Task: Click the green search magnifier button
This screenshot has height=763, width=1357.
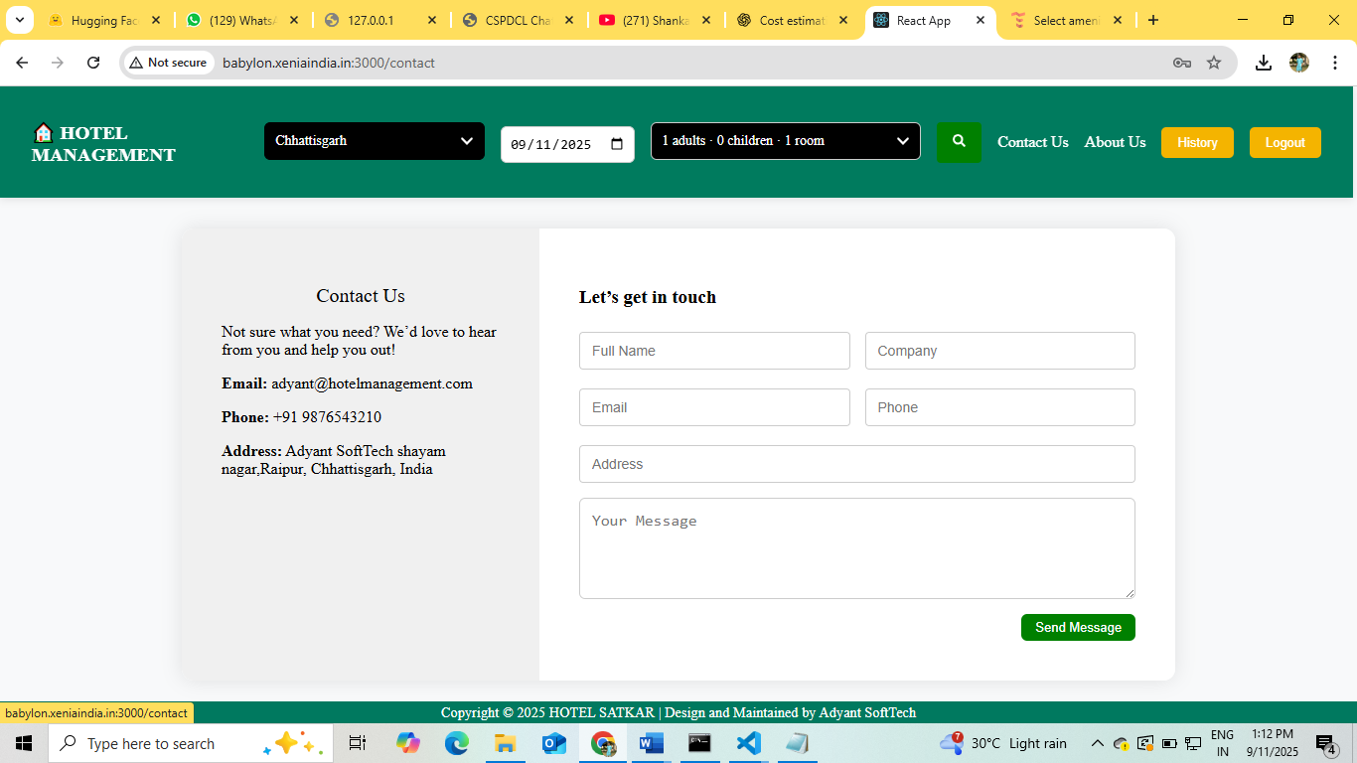Action: click(959, 142)
